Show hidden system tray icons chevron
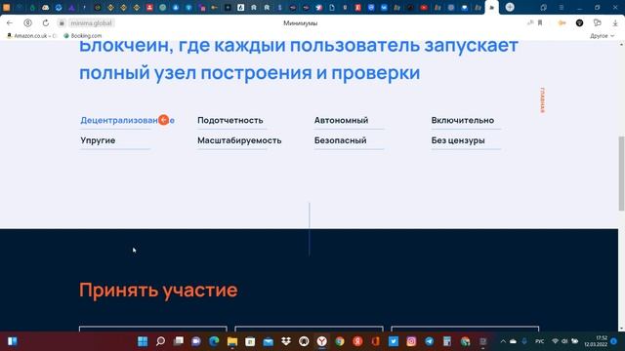This screenshot has height=351, width=625. coord(503,341)
